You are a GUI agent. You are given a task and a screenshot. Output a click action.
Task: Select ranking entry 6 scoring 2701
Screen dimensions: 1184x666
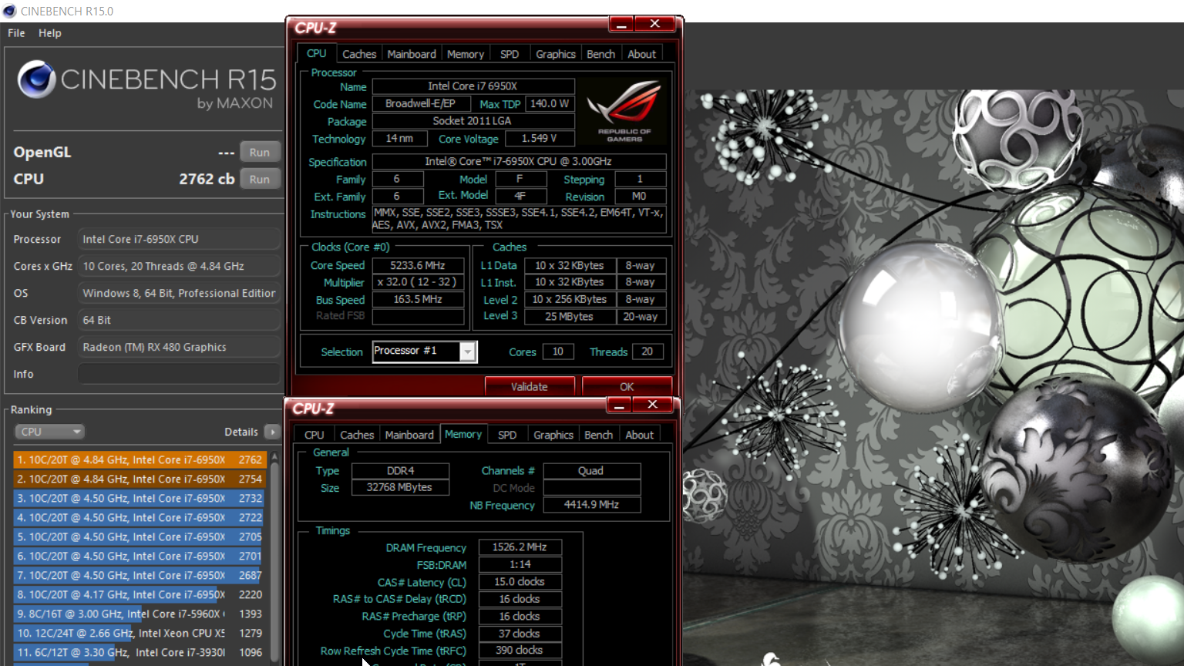click(140, 556)
